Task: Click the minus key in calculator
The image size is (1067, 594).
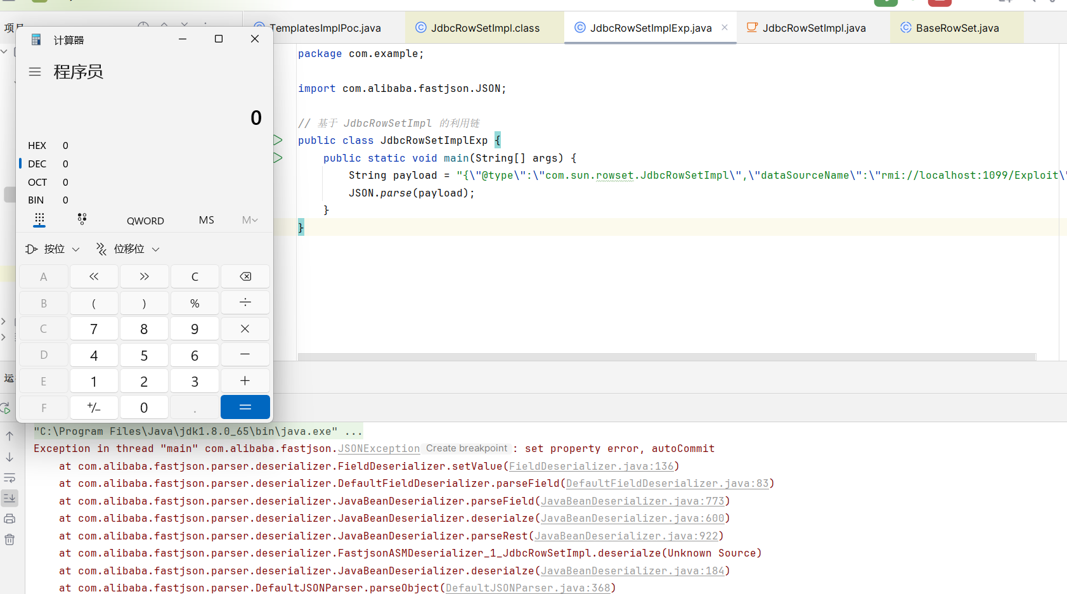Action: pyautogui.click(x=245, y=355)
